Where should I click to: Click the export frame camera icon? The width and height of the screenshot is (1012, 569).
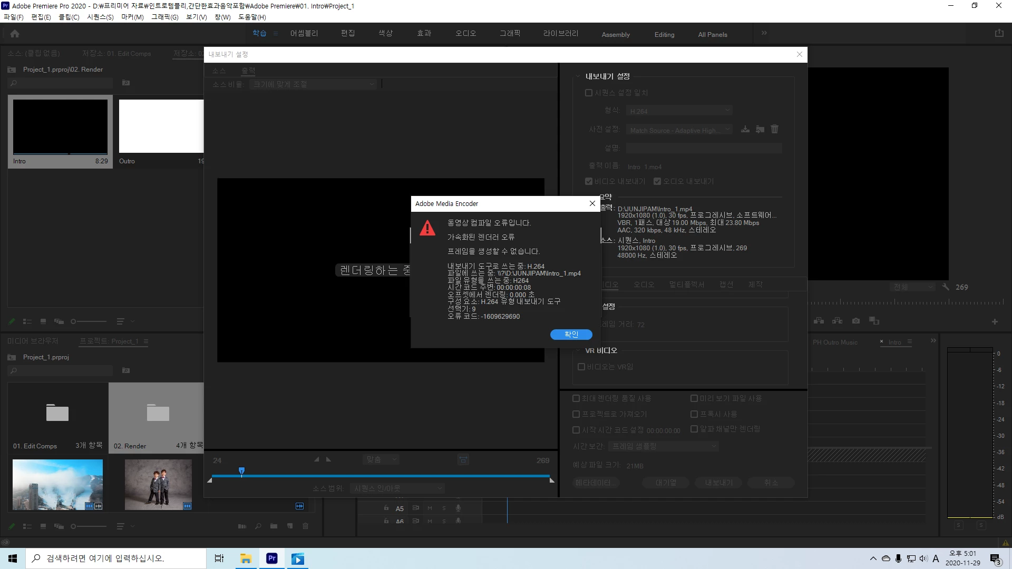click(x=856, y=321)
